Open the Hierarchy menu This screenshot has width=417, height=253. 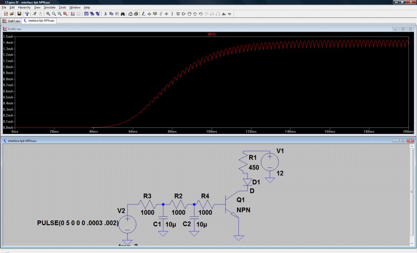pos(24,7)
